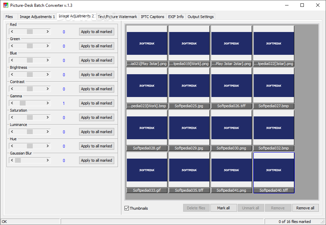Click the right arrow of Green slider
Image resolution: width=326 pixels, height=225 pixels.
[x=48, y=46]
